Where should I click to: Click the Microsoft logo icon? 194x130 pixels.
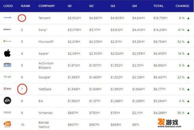coord(7,41)
